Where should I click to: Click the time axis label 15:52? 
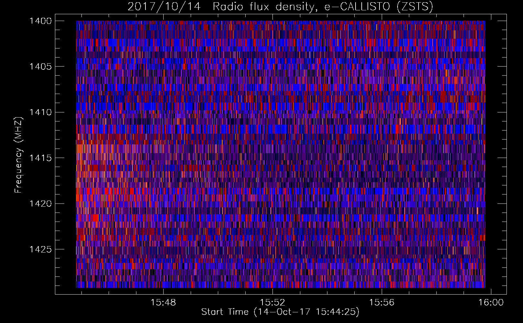point(272,303)
